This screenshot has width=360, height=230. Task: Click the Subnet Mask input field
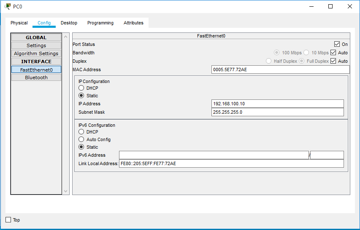pos(277,112)
